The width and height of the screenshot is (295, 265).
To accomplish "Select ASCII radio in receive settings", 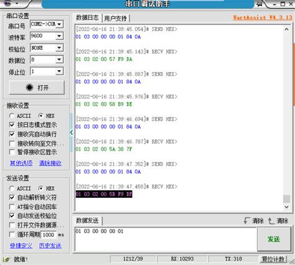I will (12, 116).
